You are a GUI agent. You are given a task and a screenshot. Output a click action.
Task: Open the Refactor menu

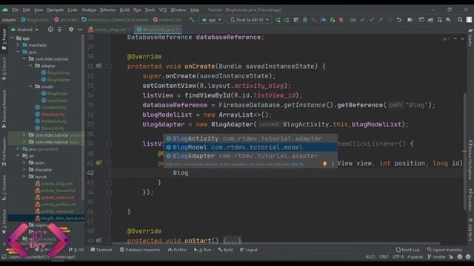[x=107, y=10]
